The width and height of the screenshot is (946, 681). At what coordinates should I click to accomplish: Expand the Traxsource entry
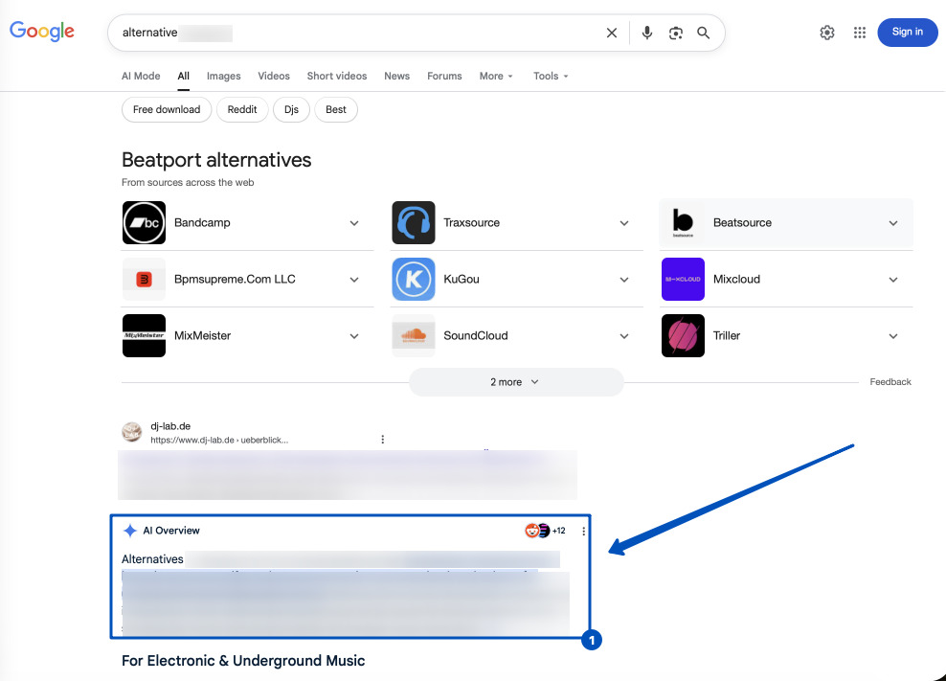[x=623, y=223]
